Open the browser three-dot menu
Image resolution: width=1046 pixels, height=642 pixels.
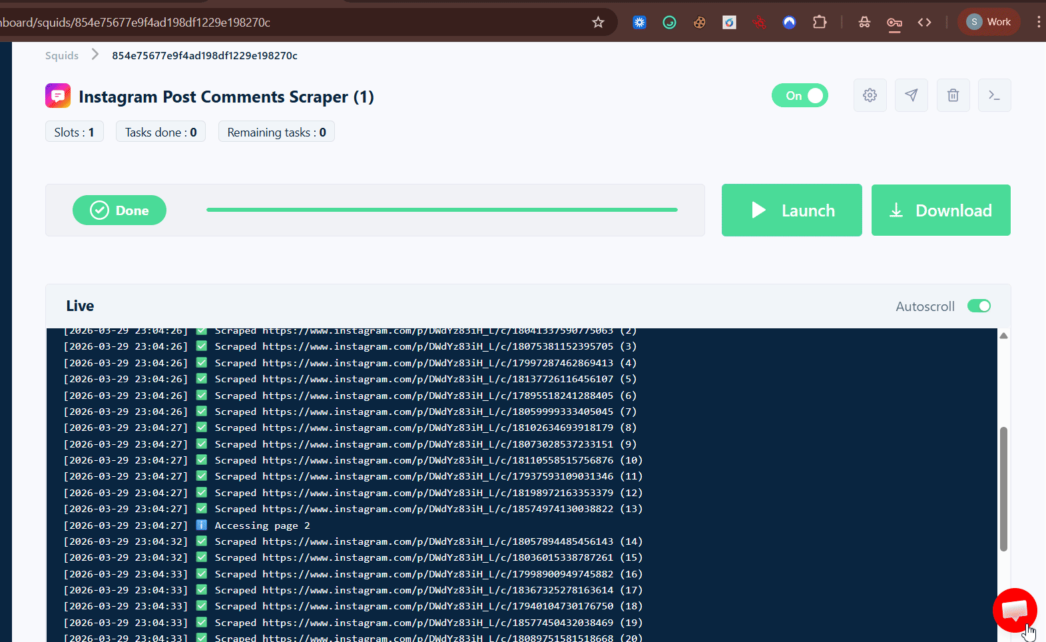pyautogui.click(x=1038, y=22)
